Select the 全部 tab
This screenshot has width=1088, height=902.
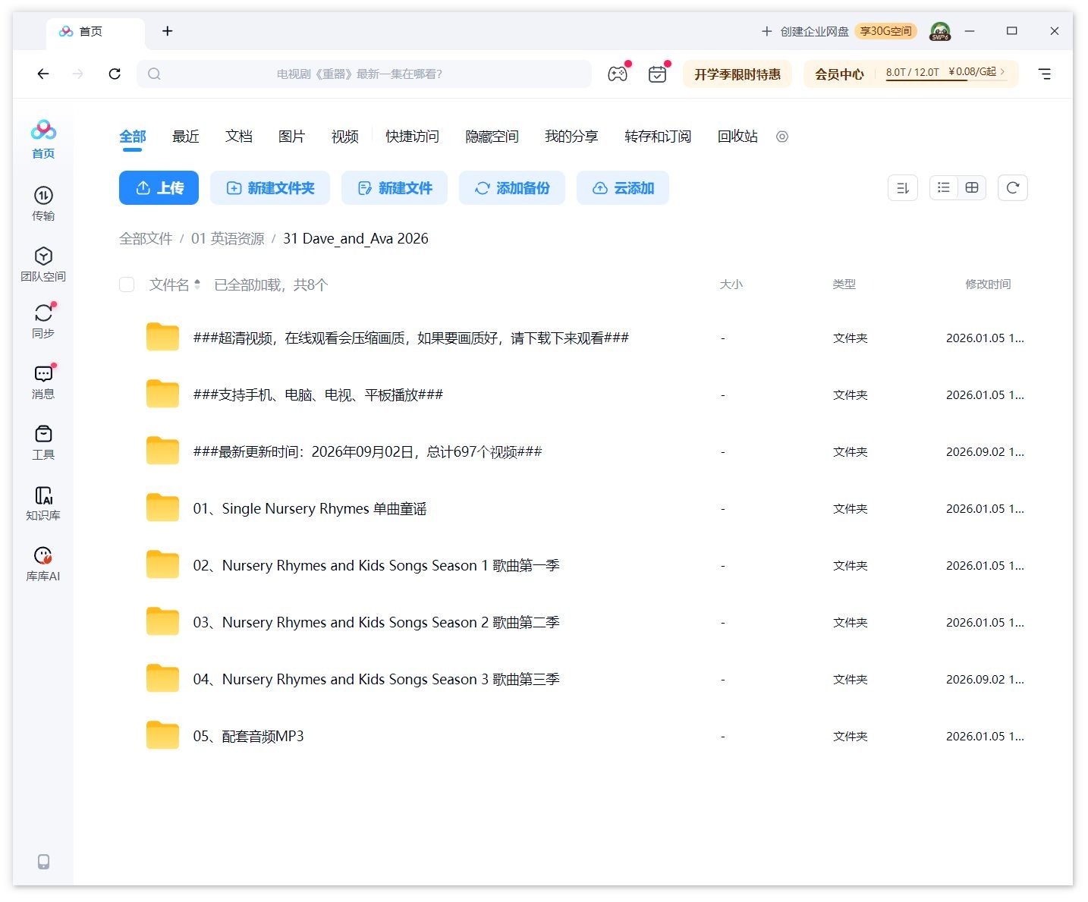pyautogui.click(x=132, y=137)
